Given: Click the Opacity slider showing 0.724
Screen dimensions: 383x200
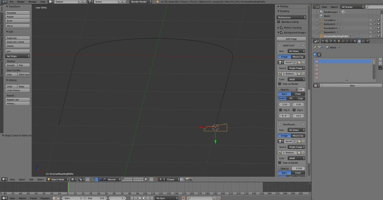Looking at the screenshot, I should coord(291,89).
